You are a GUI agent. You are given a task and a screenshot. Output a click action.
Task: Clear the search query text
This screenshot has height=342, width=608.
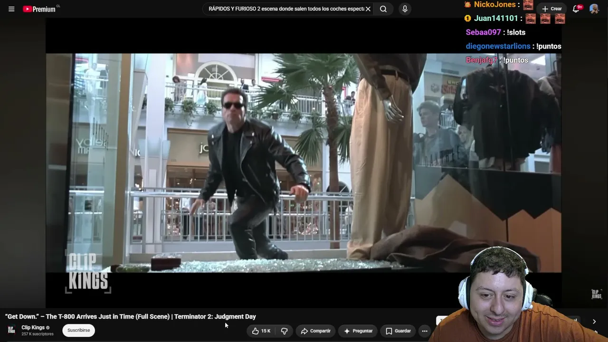[368, 9]
